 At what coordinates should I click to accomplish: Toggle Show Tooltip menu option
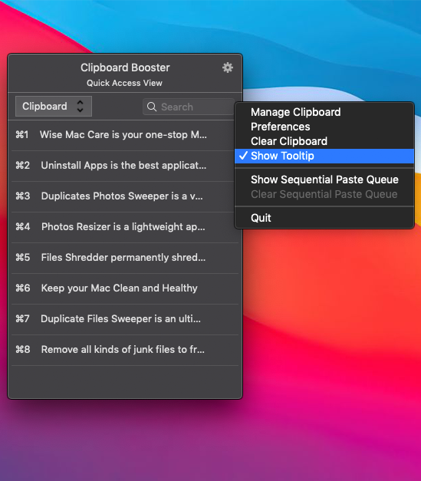324,156
